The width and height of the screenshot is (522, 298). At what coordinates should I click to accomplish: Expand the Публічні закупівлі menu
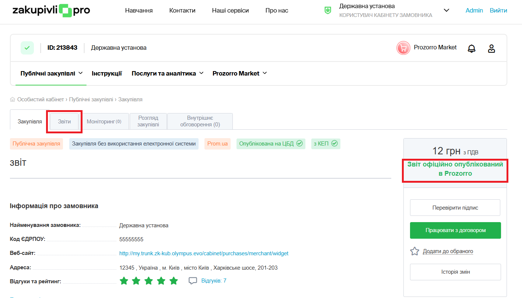(x=52, y=73)
